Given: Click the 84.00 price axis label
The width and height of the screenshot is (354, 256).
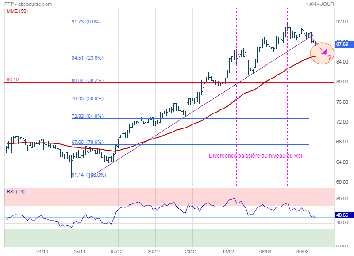Looking at the screenshot, I should coord(342,62).
